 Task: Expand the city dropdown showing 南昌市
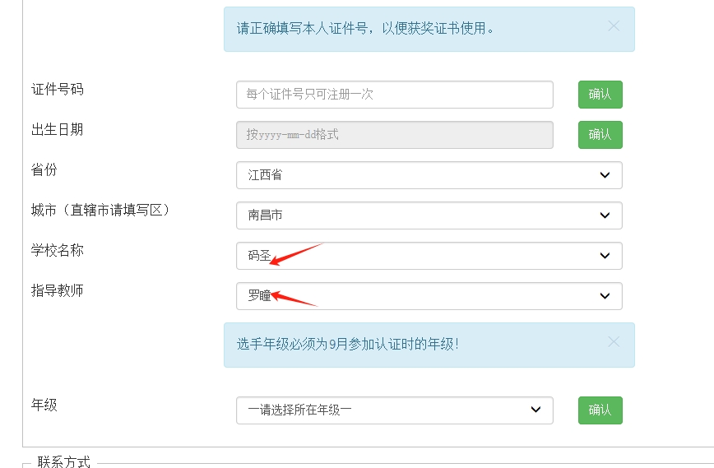429,215
